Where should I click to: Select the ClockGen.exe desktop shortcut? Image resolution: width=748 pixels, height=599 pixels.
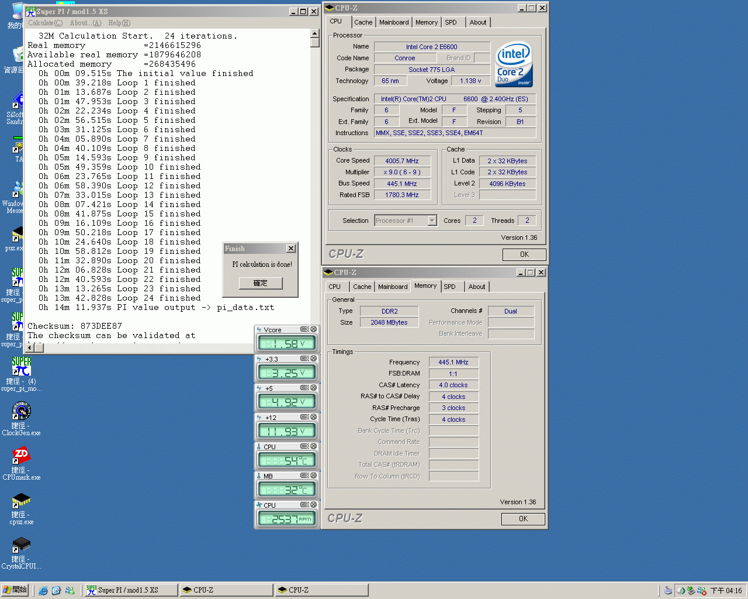tap(21, 419)
